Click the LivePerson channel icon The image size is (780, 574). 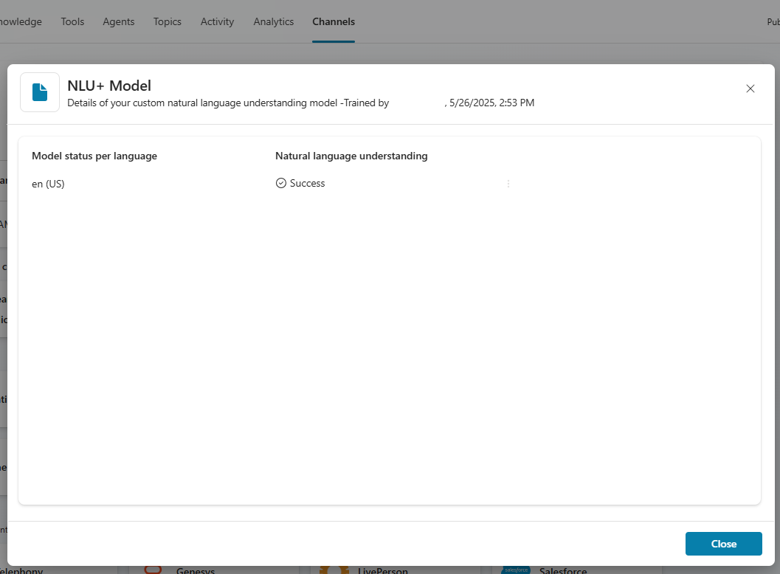tap(336, 569)
